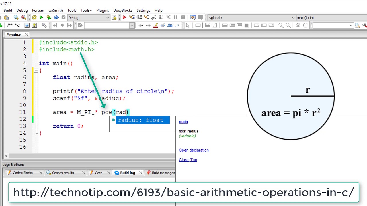Switch to the Search results tab
This screenshot has height=206, width=367.
tap(63, 173)
